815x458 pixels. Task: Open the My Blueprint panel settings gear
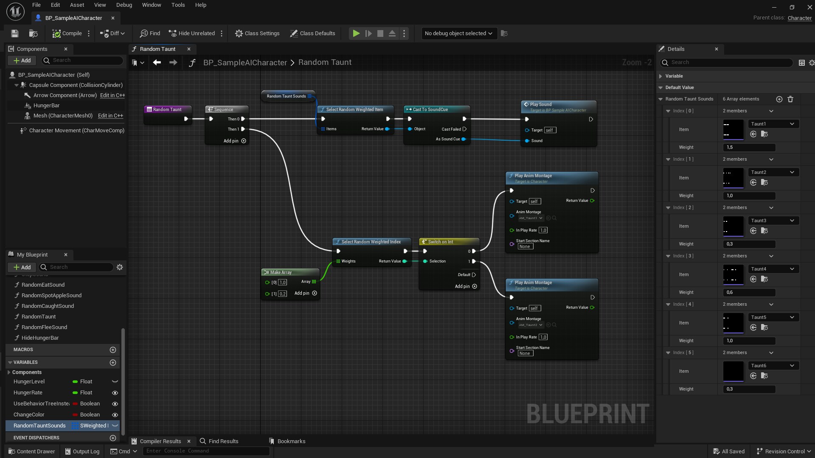(x=119, y=267)
